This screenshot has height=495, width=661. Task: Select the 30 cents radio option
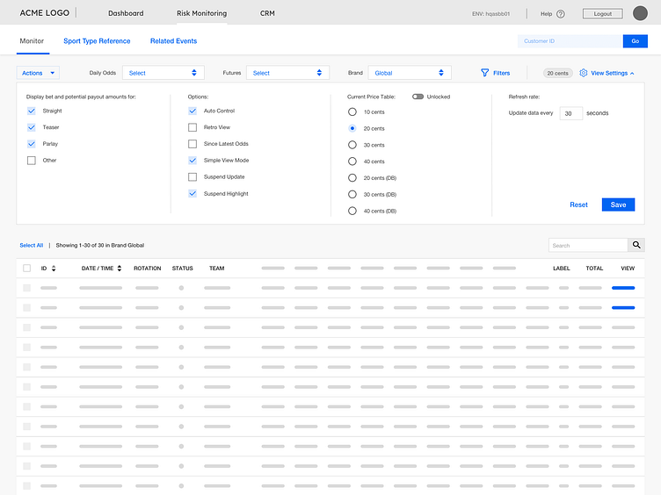352,145
